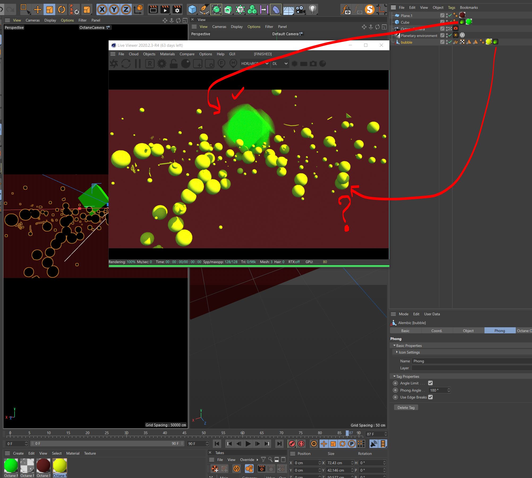Toggle the Angle Limit checkbox
The image size is (532, 478).
(430, 383)
